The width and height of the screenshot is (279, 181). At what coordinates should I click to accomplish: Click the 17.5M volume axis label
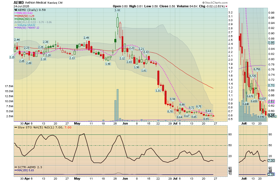pos(9,86)
